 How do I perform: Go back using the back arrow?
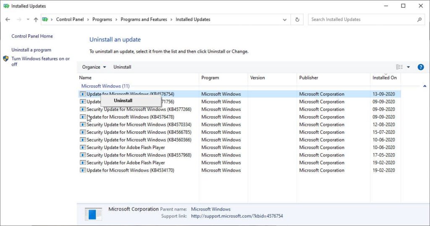(x=8, y=19)
